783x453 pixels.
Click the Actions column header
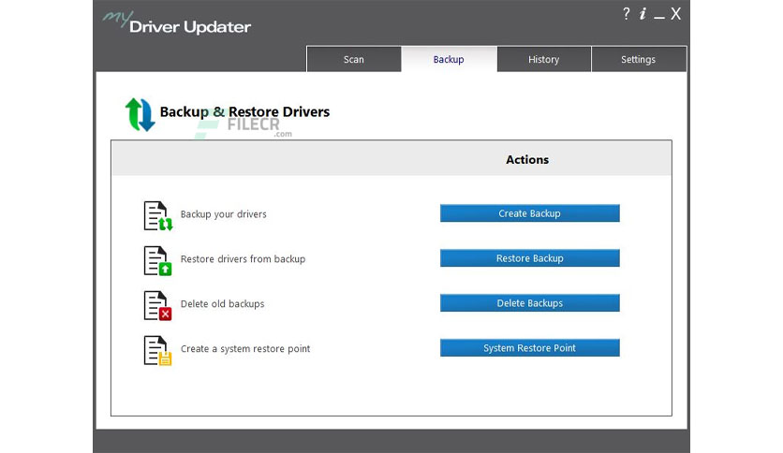527,160
